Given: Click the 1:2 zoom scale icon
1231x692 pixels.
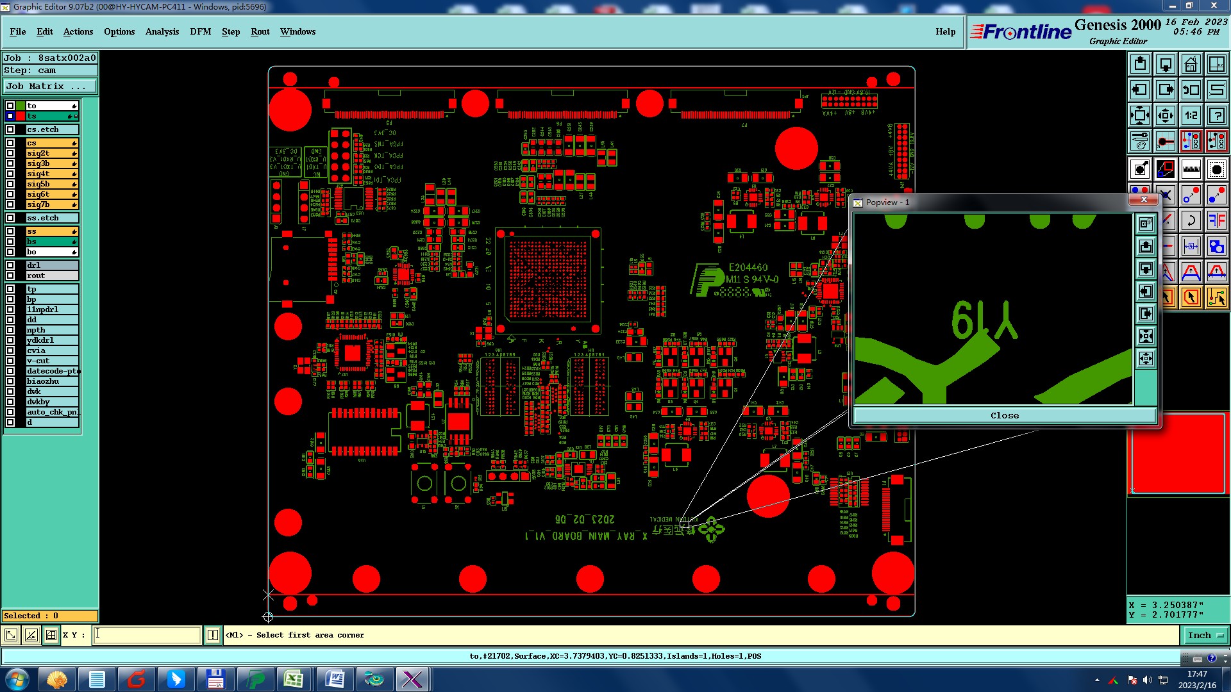Looking at the screenshot, I should tap(1191, 115).
